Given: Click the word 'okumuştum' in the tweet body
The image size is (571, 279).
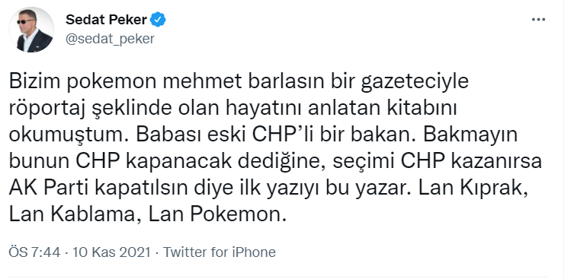Looking at the screenshot, I should point(68,135).
